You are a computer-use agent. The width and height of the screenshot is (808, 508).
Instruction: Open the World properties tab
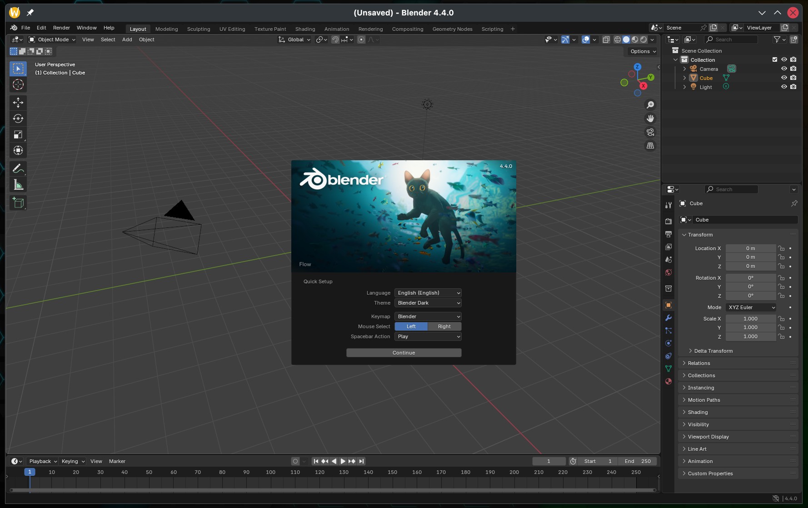[668, 272]
